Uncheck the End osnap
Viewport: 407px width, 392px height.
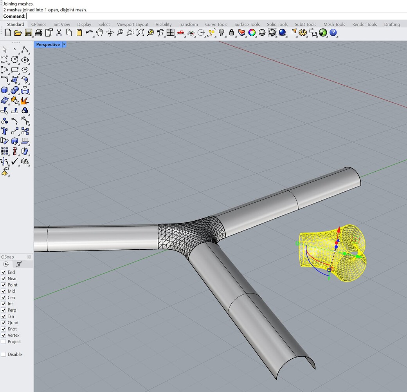pyautogui.click(x=4, y=272)
